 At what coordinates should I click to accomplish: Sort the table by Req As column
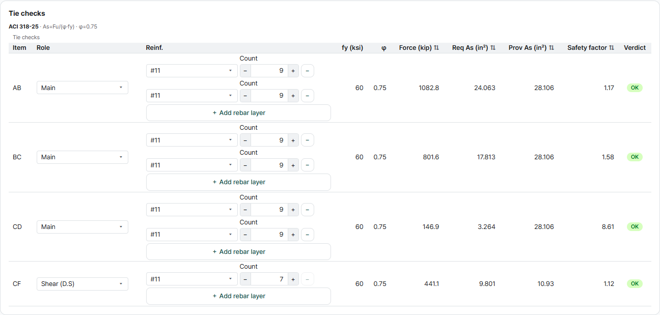click(x=493, y=48)
